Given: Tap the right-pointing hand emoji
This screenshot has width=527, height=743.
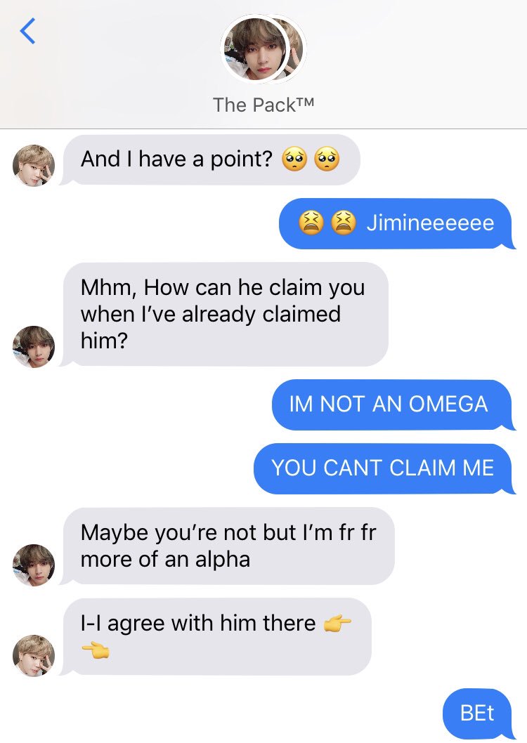Looking at the screenshot, I should click(337, 623).
